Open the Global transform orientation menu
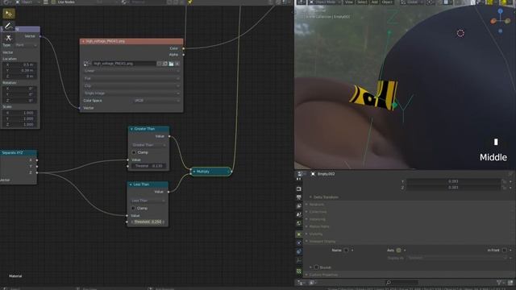 (412, 2)
